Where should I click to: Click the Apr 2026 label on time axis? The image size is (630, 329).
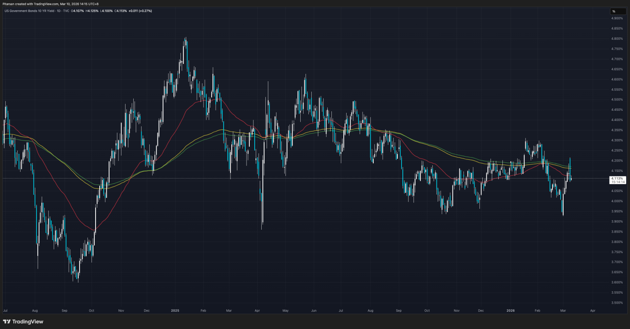click(592, 311)
